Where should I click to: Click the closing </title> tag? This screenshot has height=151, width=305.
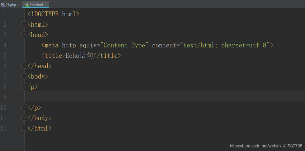pos(107,56)
